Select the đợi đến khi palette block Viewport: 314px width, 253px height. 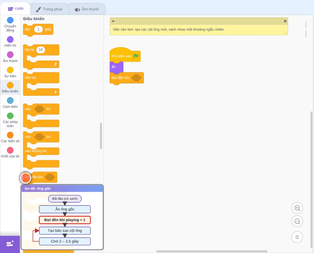40,177
